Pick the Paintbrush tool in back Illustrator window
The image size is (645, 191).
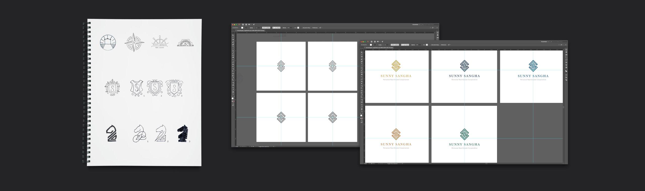pyautogui.click(x=233, y=53)
